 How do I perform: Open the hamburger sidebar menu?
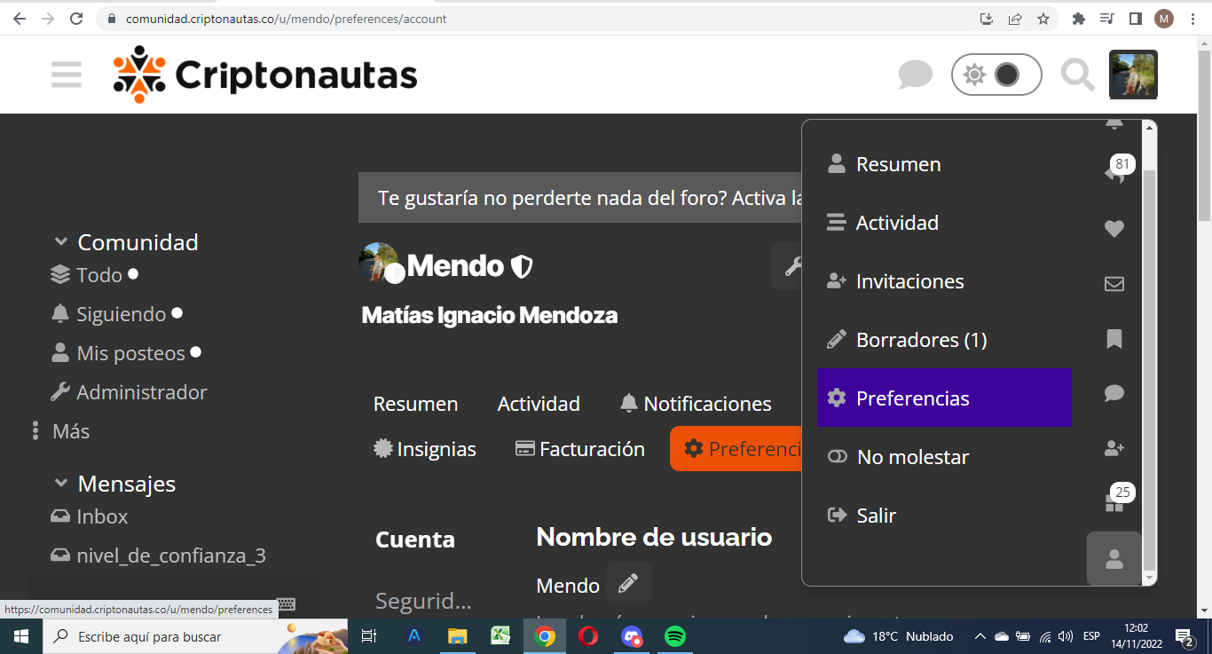tap(67, 75)
